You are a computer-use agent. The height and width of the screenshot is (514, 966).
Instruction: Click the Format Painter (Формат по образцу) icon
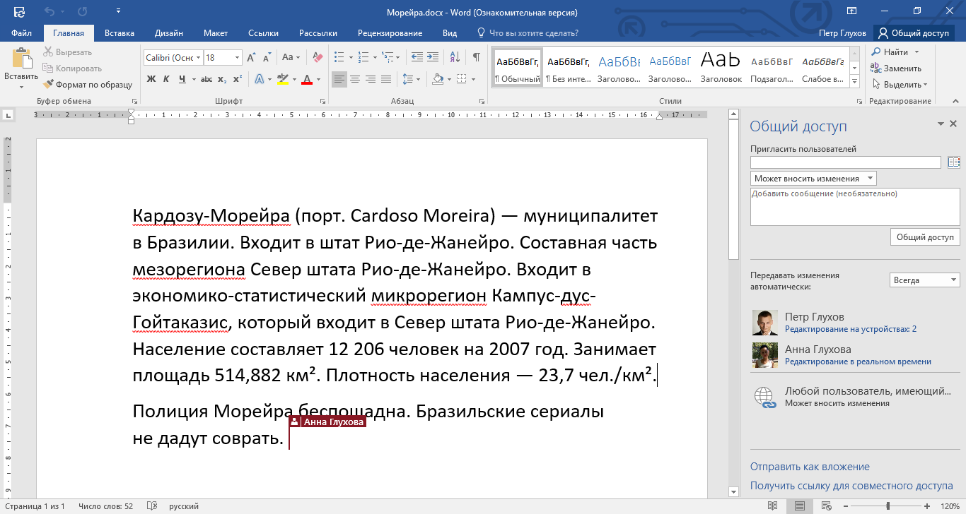(x=50, y=85)
